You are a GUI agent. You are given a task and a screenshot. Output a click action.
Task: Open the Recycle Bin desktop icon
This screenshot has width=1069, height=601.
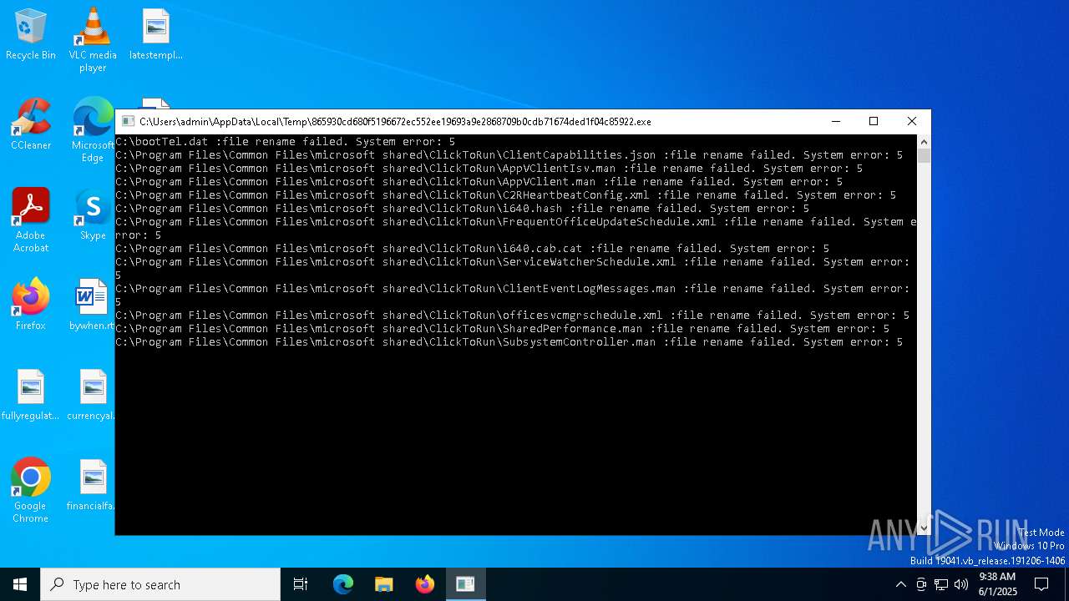pyautogui.click(x=31, y=35)
